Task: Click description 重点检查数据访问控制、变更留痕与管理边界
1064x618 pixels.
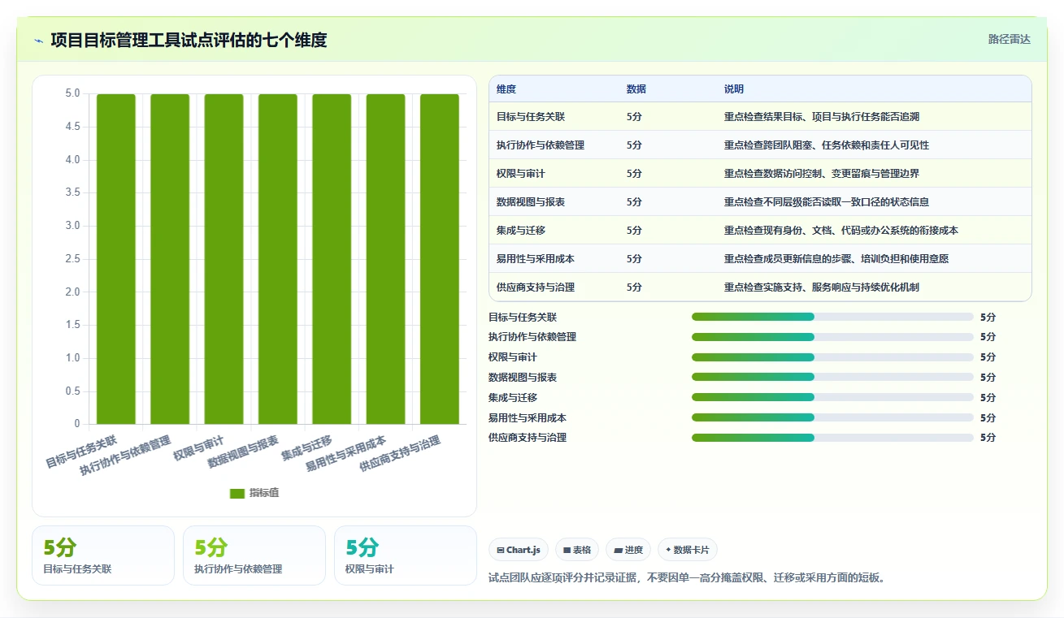Action: (x=822, y=174)
